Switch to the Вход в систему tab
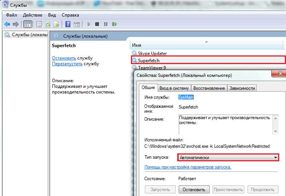 pos(174,88)
